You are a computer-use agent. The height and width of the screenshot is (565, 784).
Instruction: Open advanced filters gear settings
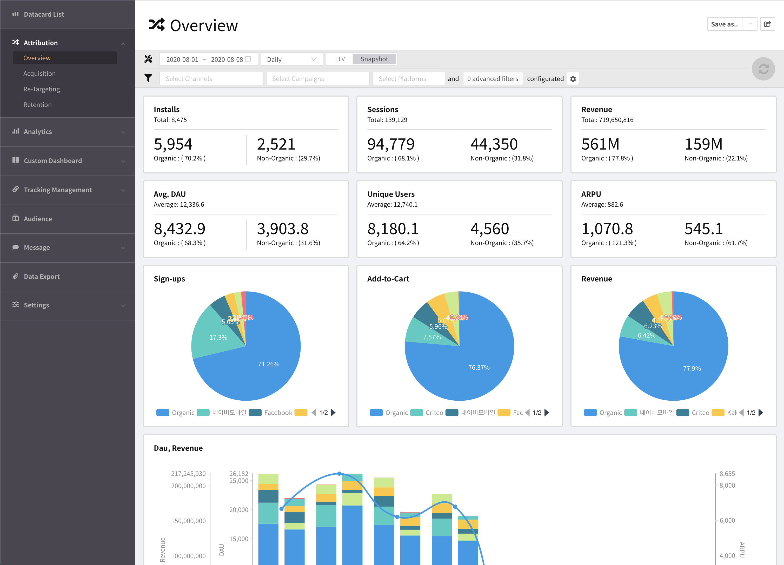click(x=573, y=79)
